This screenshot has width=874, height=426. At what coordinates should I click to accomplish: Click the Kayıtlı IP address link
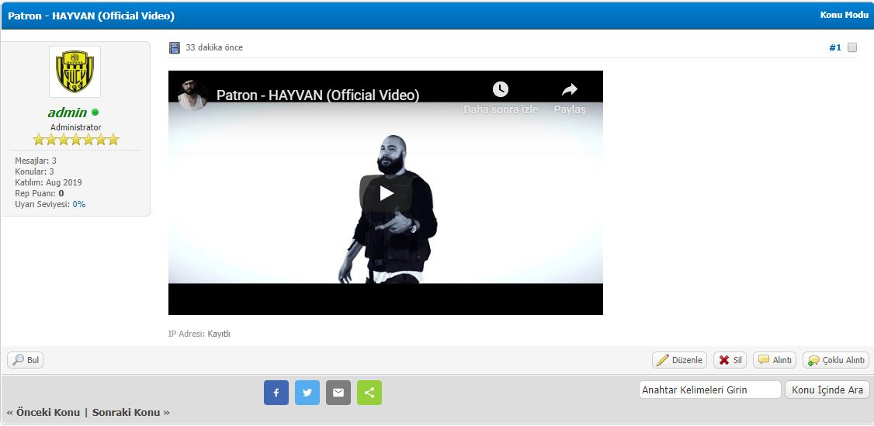click(219, 334)
